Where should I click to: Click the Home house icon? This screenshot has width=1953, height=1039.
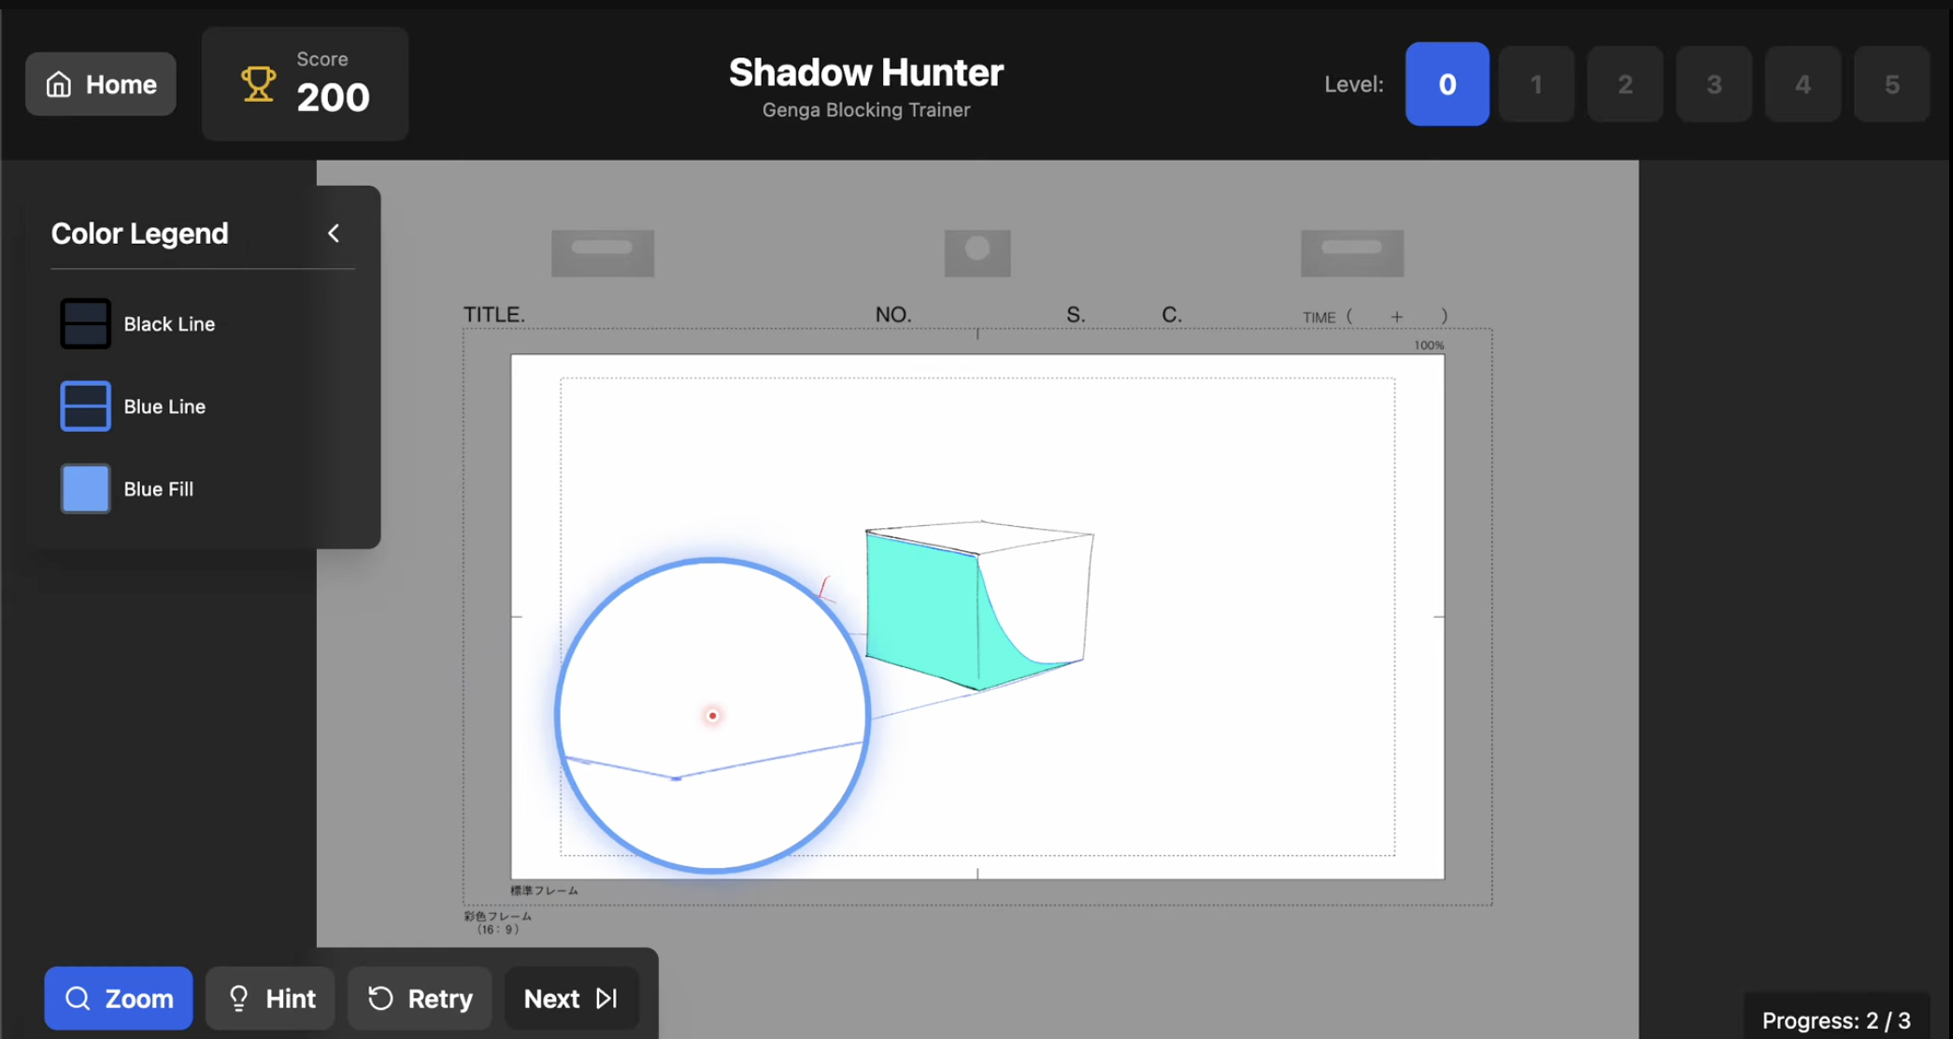point(59,84)
